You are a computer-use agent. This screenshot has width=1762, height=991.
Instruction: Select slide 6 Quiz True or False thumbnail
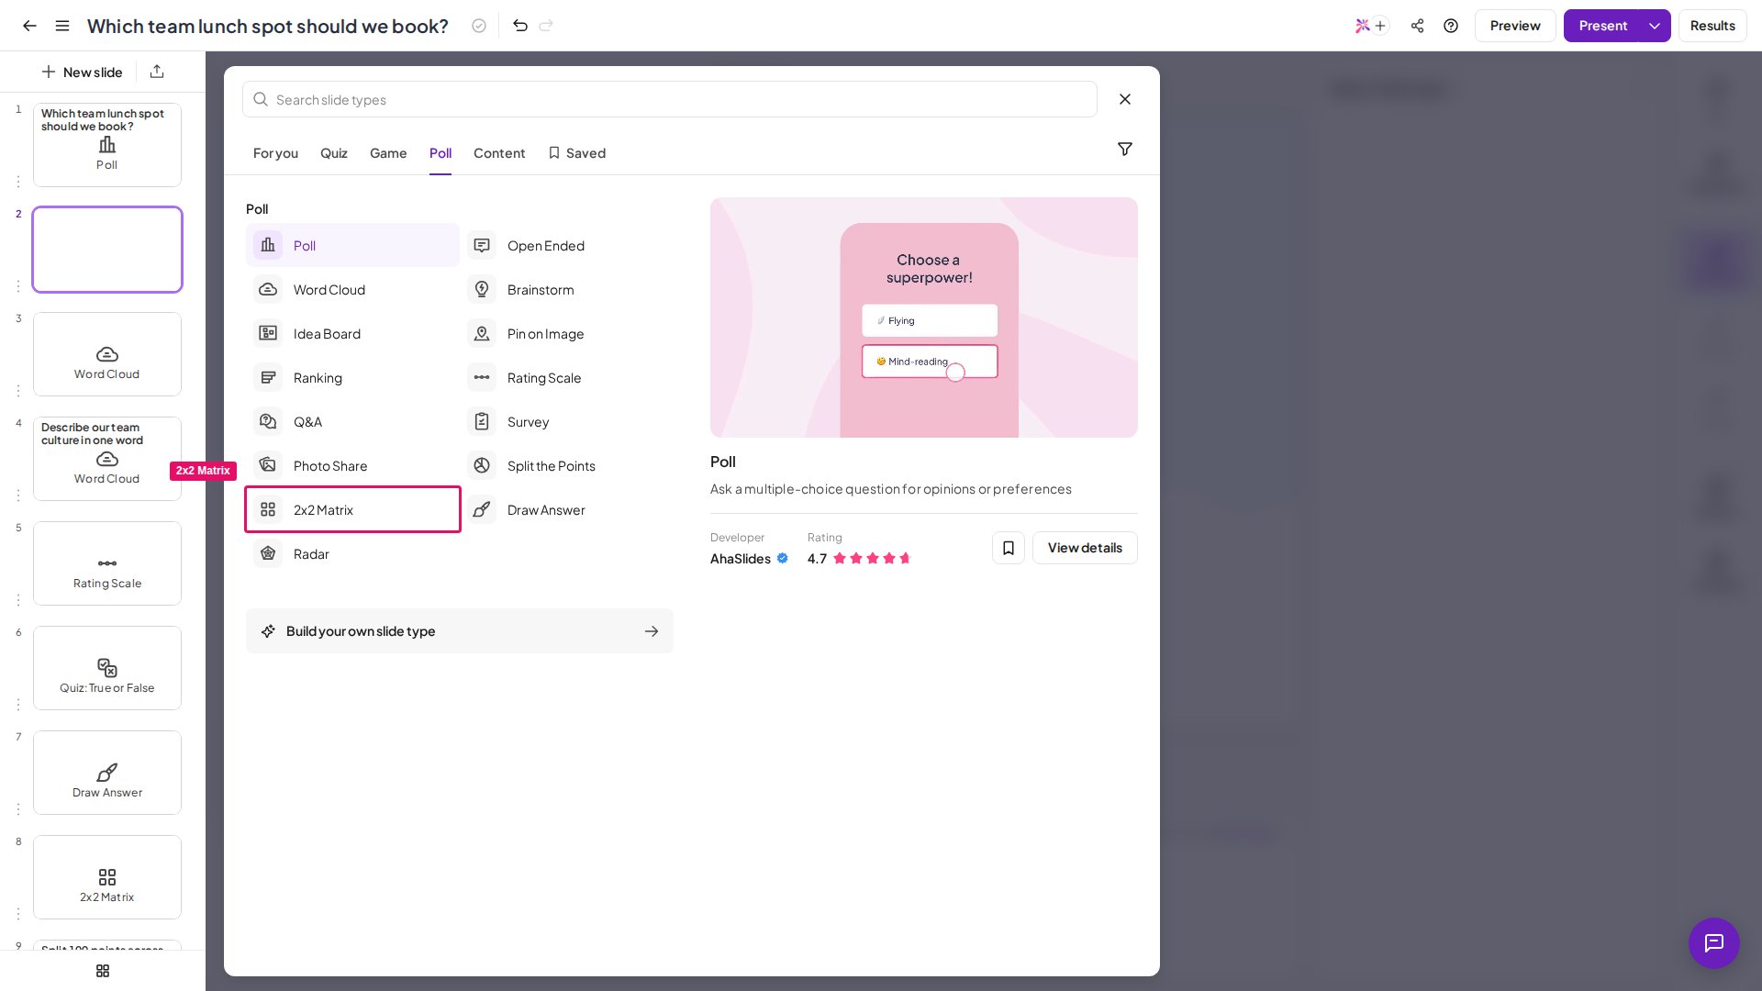[107, 668]
